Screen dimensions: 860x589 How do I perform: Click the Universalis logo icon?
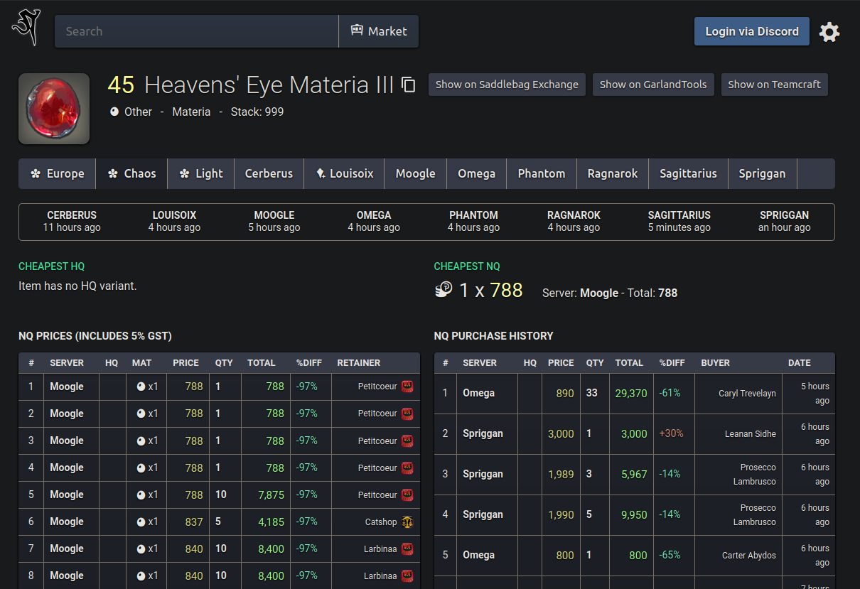click(x=26, y=28)
